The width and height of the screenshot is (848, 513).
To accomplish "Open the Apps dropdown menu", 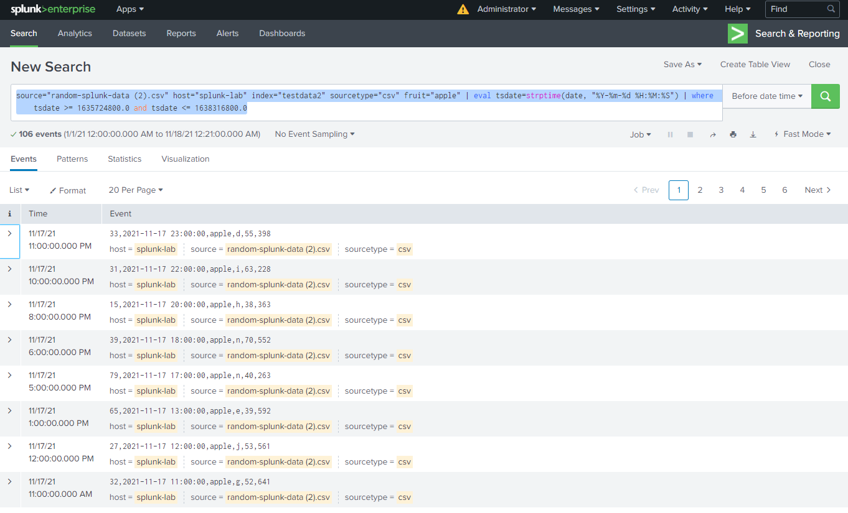I will pyautogui.click(x=130, y=9).
